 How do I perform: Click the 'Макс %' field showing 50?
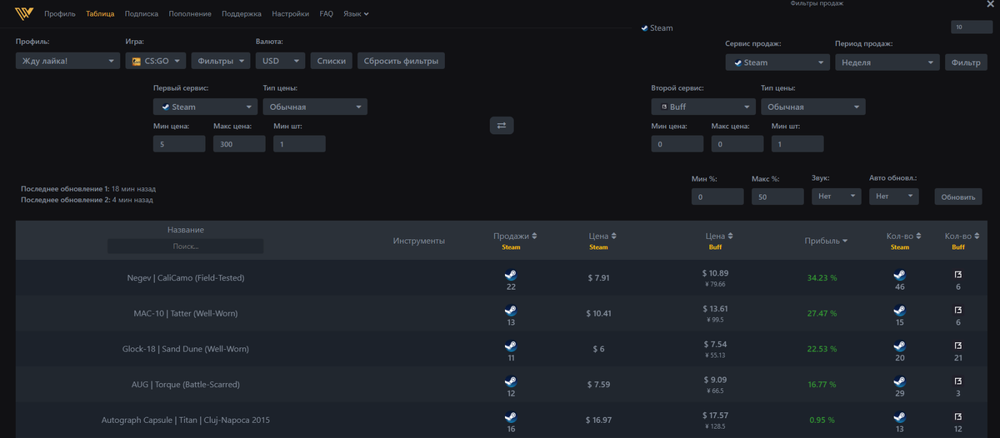point(777,197)
